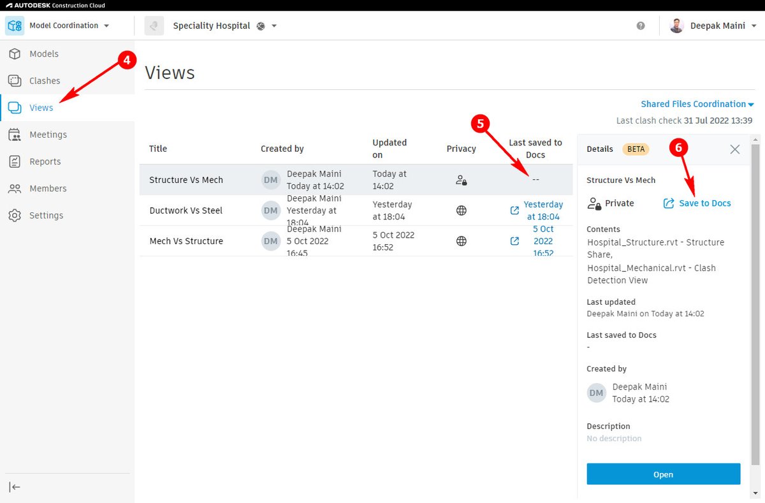Click the Last saved to Docs header

click(535, 149)
